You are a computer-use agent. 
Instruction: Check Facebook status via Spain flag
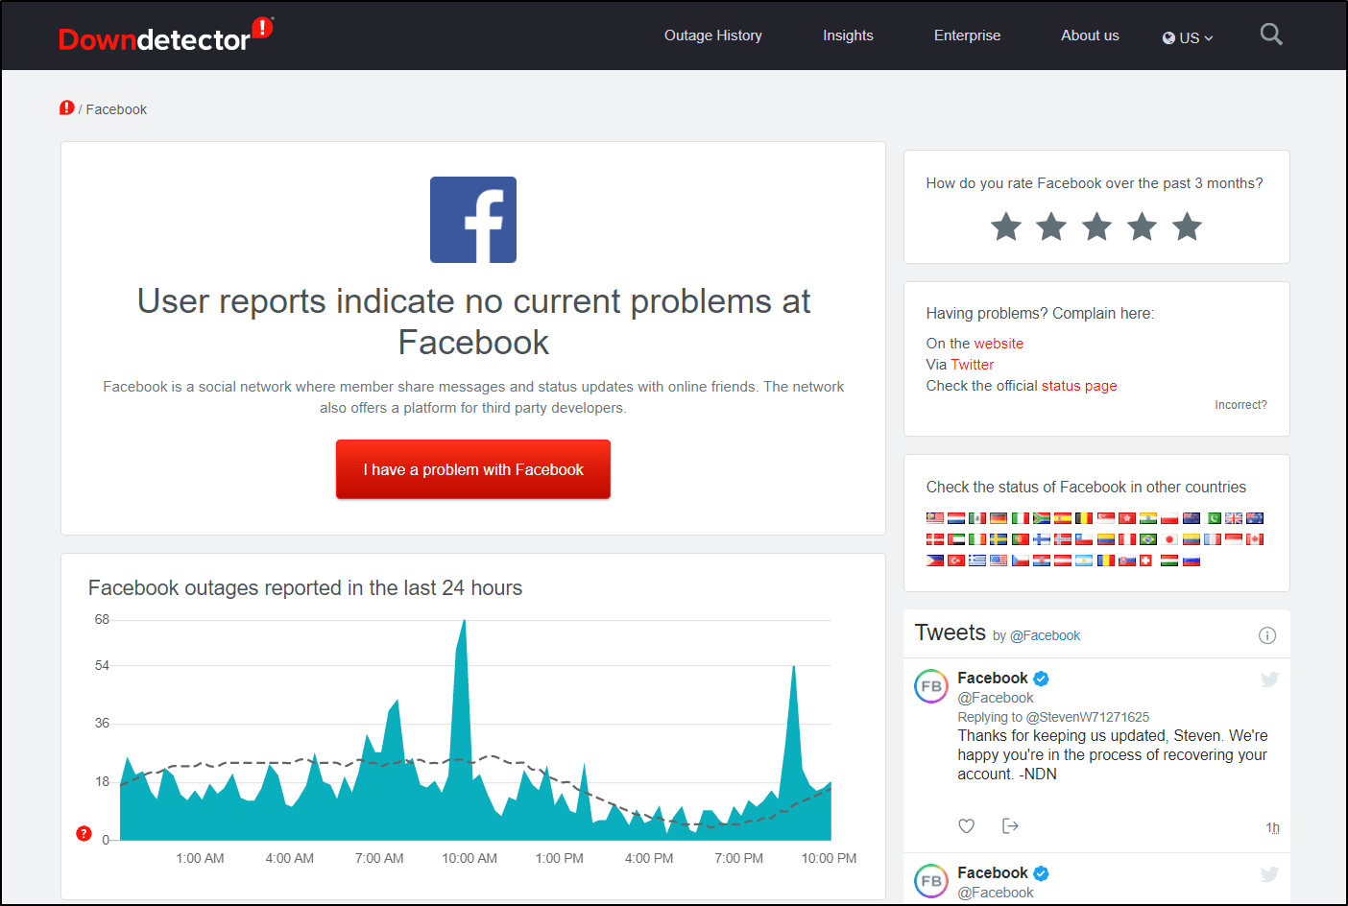(x=1063, y=518)
